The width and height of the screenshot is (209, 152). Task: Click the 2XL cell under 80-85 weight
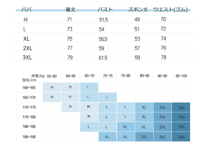pyautogui.click(x=144, y=137)
